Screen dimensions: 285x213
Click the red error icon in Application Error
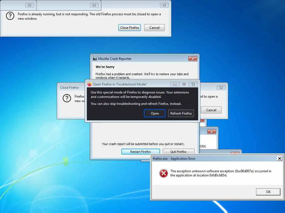(163, 173)
